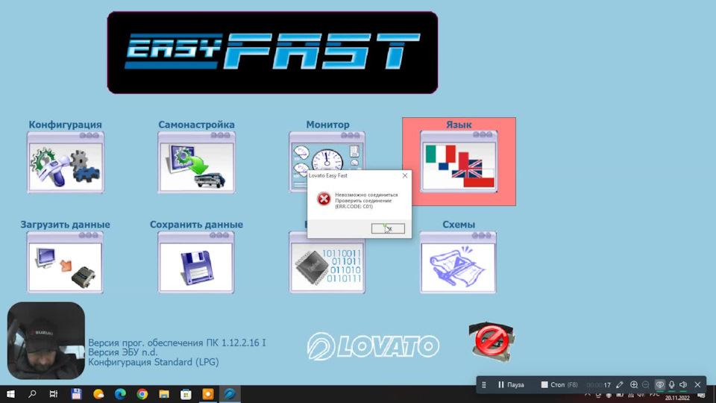This screenshot has width=716, height=403.
Task: Select the Язык flags icon
Action: (459, 162)
